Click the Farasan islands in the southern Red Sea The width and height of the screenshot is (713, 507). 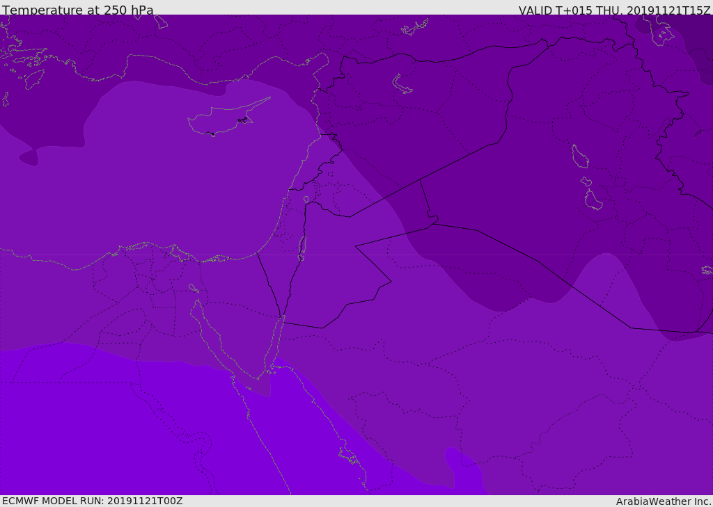point(348,457)
